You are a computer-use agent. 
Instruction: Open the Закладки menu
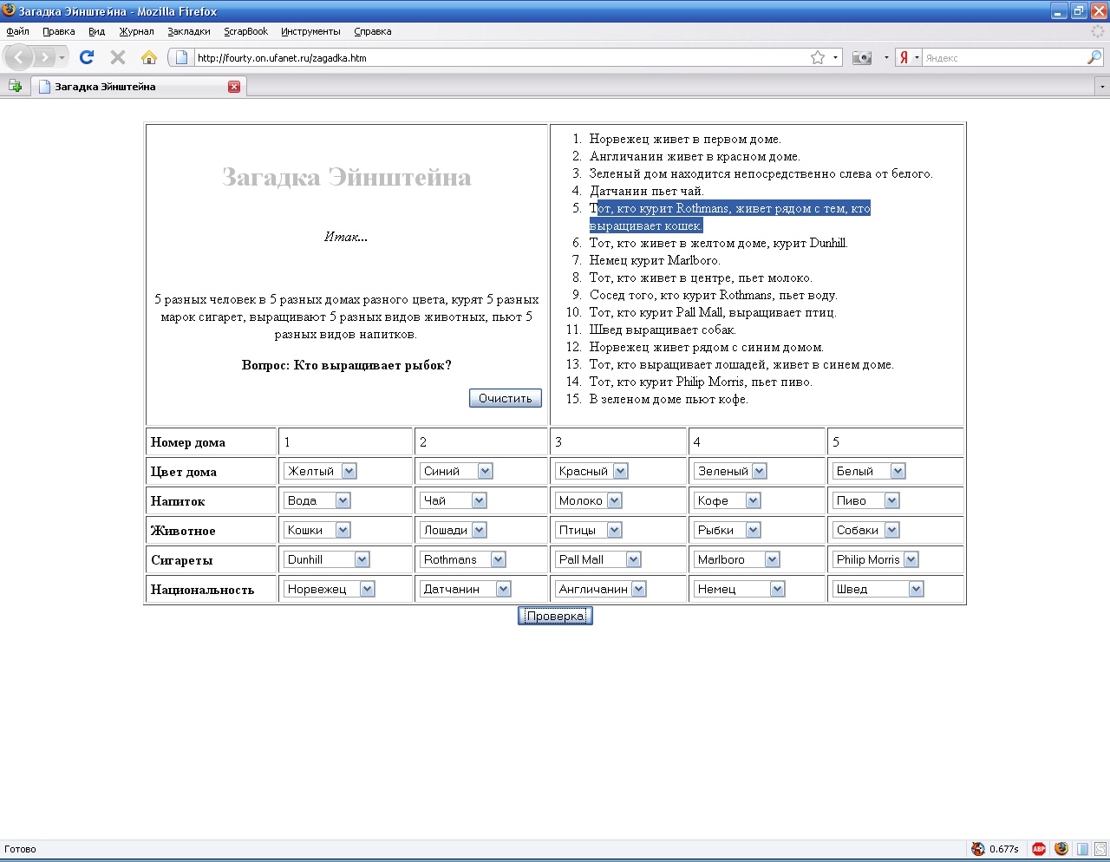pos(188,31)
